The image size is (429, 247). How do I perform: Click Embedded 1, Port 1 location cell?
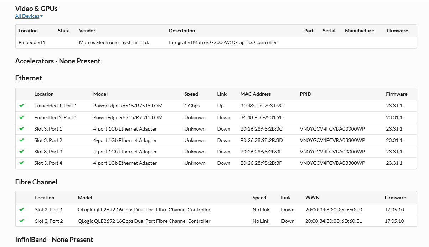[x=56, y=106]
